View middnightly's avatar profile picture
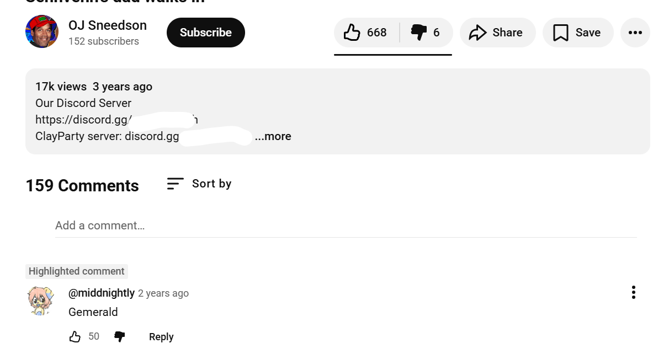This screenshot has width=653, height=354. click(x=41, y=301)
